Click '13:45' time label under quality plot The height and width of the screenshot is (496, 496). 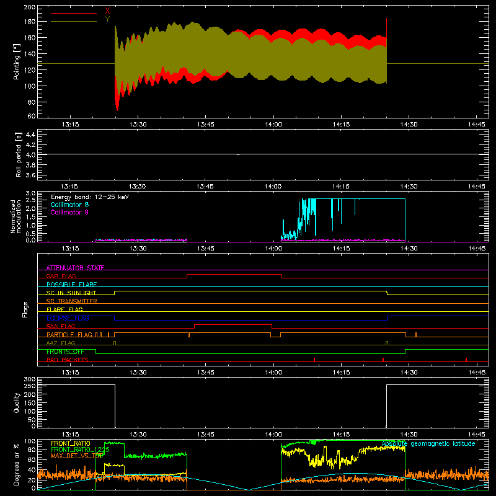(206, 435)
